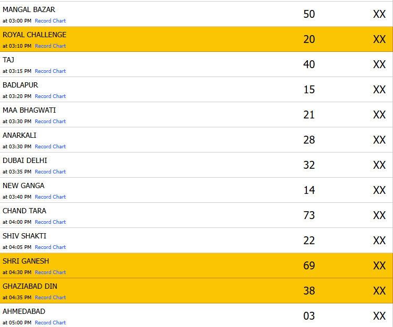This screenshot has height=327, width=393.
Task: Select the DUBAI DELHI game name
Action: pyautogui.click(x=25, y=160)
